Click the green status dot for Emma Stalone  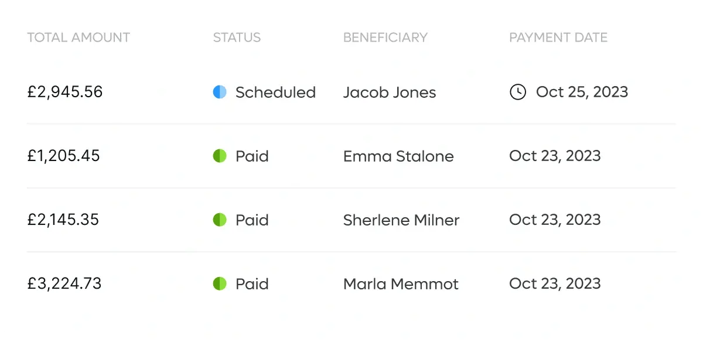[x=220, y=156]
